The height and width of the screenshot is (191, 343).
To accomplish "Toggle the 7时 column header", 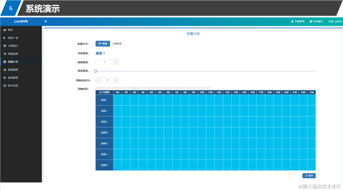I will (x=176, y=92).
